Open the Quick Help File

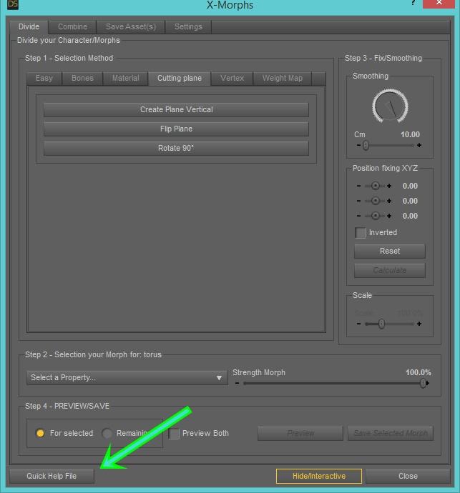pos(52,477)
